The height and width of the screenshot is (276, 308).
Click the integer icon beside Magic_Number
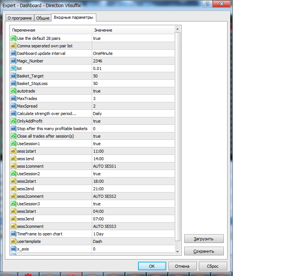coord(14,61)
